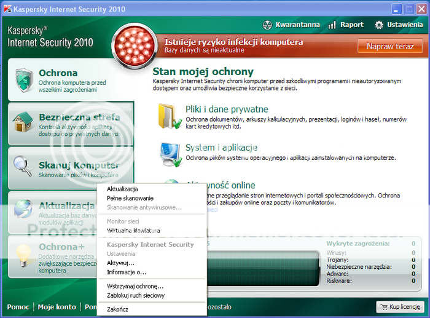
Task: Choose Wstrzymaj ochronę... in context menu
Action: click(152, 286)
